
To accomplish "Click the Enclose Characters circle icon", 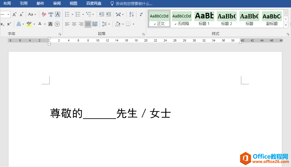I will pos(57,24).
